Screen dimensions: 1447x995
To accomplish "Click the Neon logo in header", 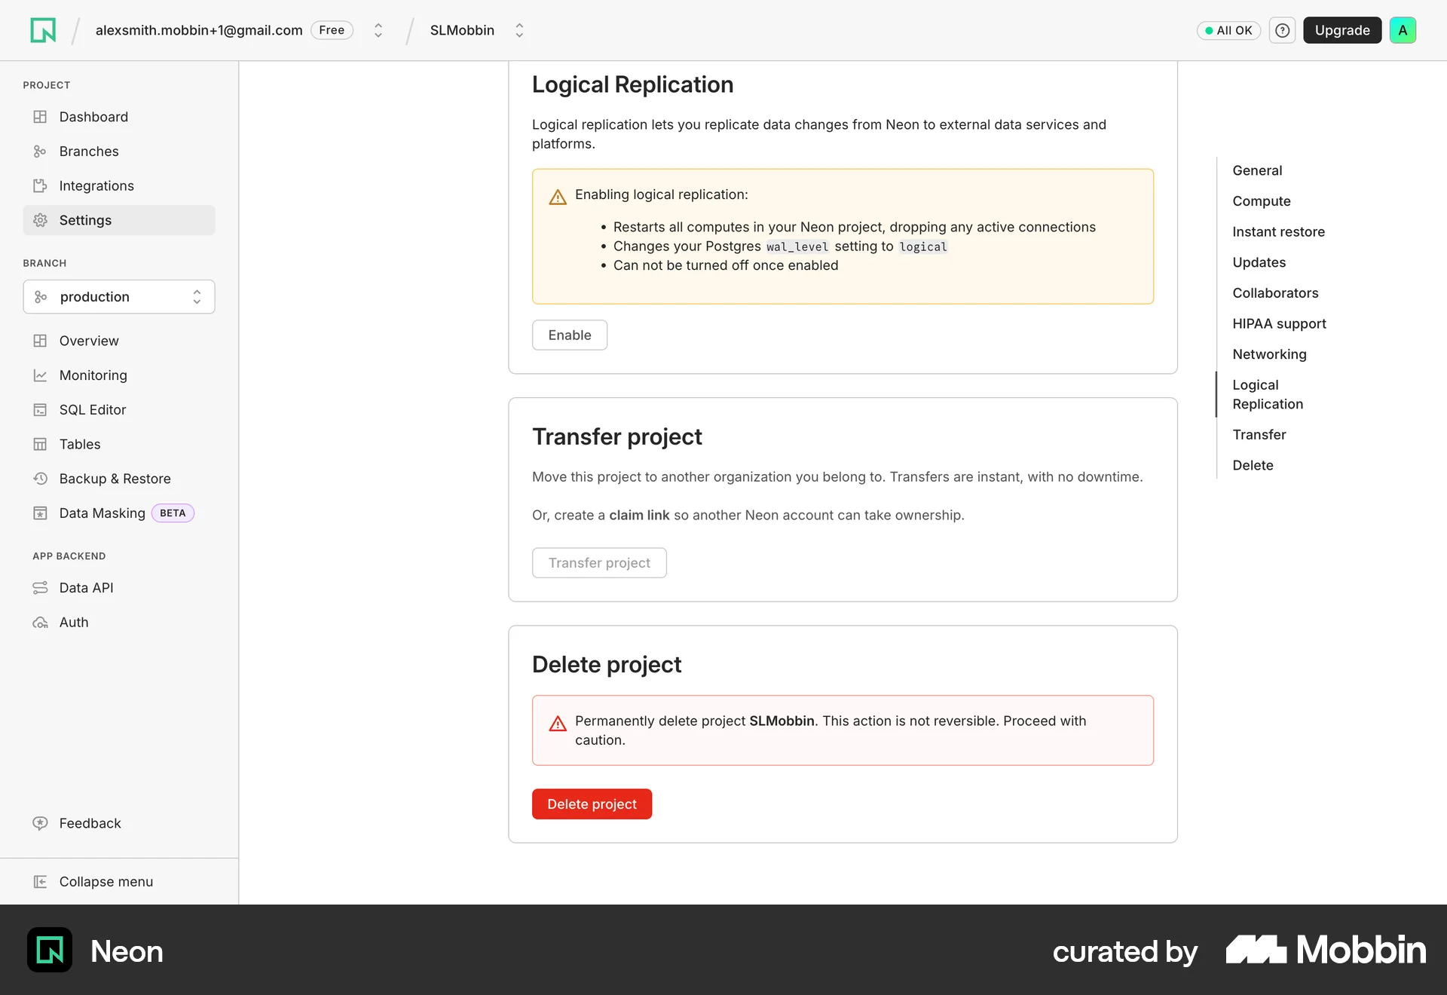I will click(x=43, y=30).
